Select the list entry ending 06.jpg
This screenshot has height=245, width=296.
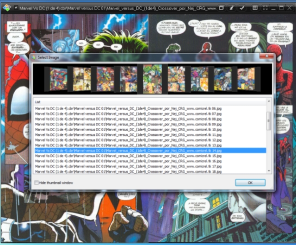(150, 108)
